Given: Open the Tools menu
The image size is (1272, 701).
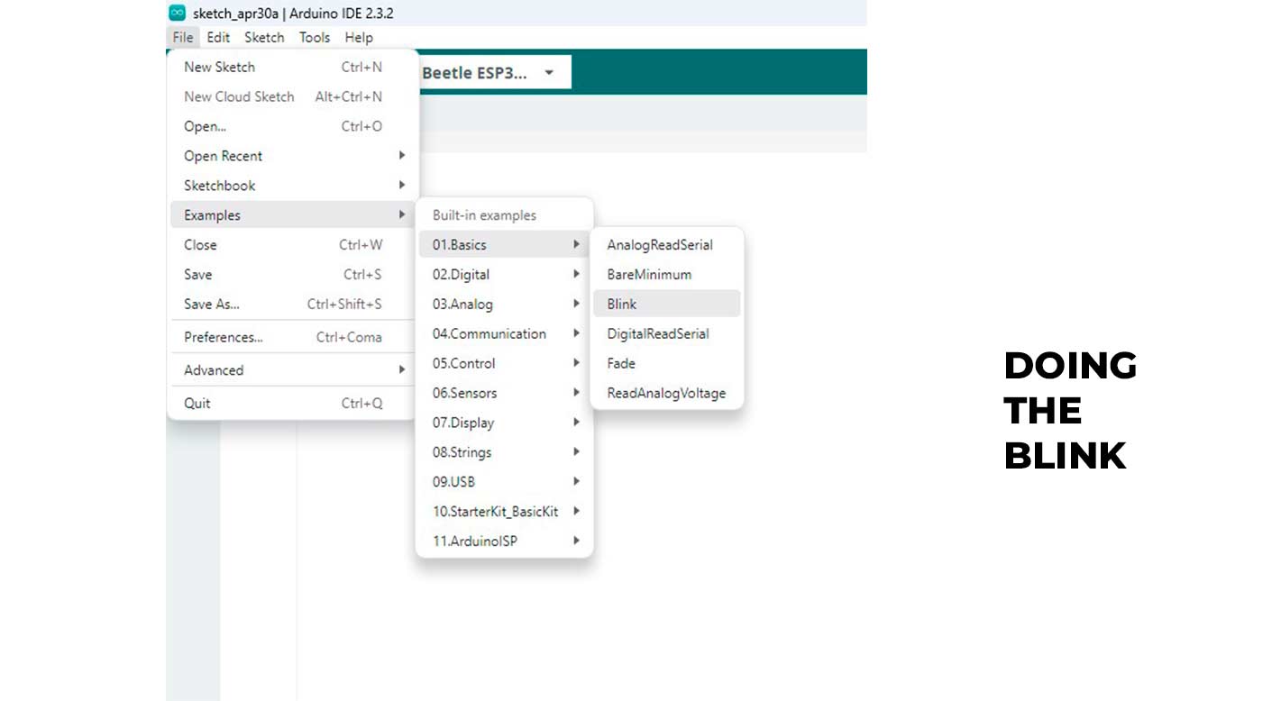Looking at the screenshot, I should [315, 37].
